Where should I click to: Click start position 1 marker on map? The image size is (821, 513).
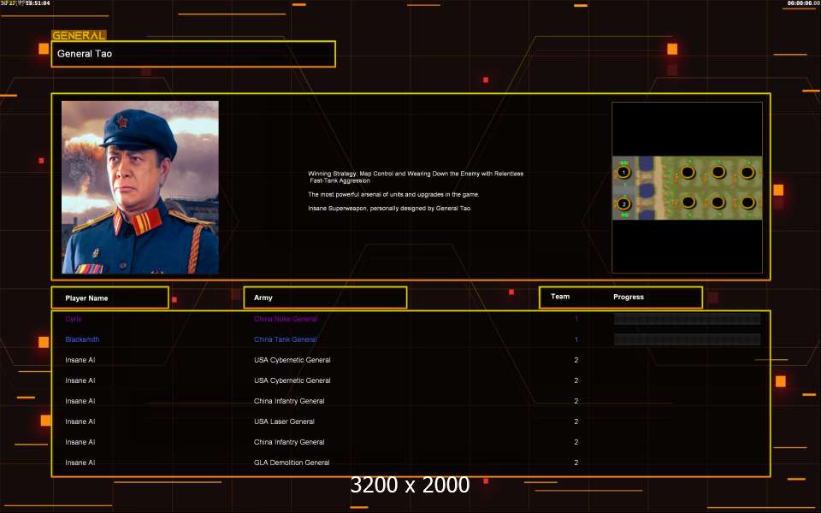point(623,172)
